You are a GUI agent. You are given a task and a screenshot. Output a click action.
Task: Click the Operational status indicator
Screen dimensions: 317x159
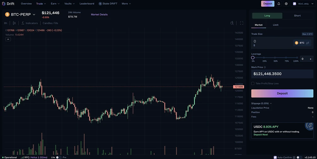[x=9, y=157]
